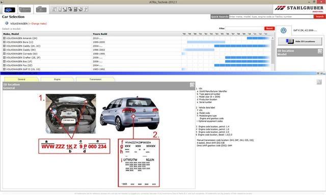Image resolution: width=326 pixels, height=195 pixels.
Task: Expand the VOLKSWAGEN Crafter row
Action: point(4,57)
